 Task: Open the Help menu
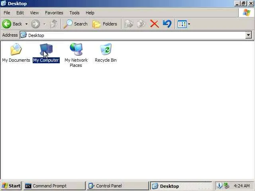90,13
